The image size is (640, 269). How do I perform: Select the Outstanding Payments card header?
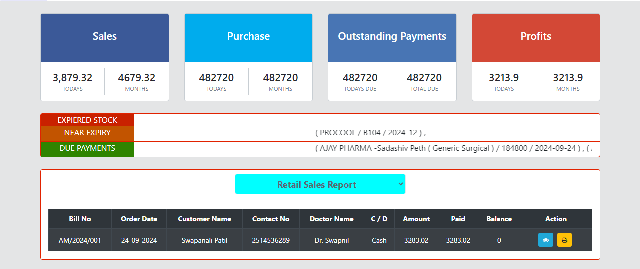392,37
